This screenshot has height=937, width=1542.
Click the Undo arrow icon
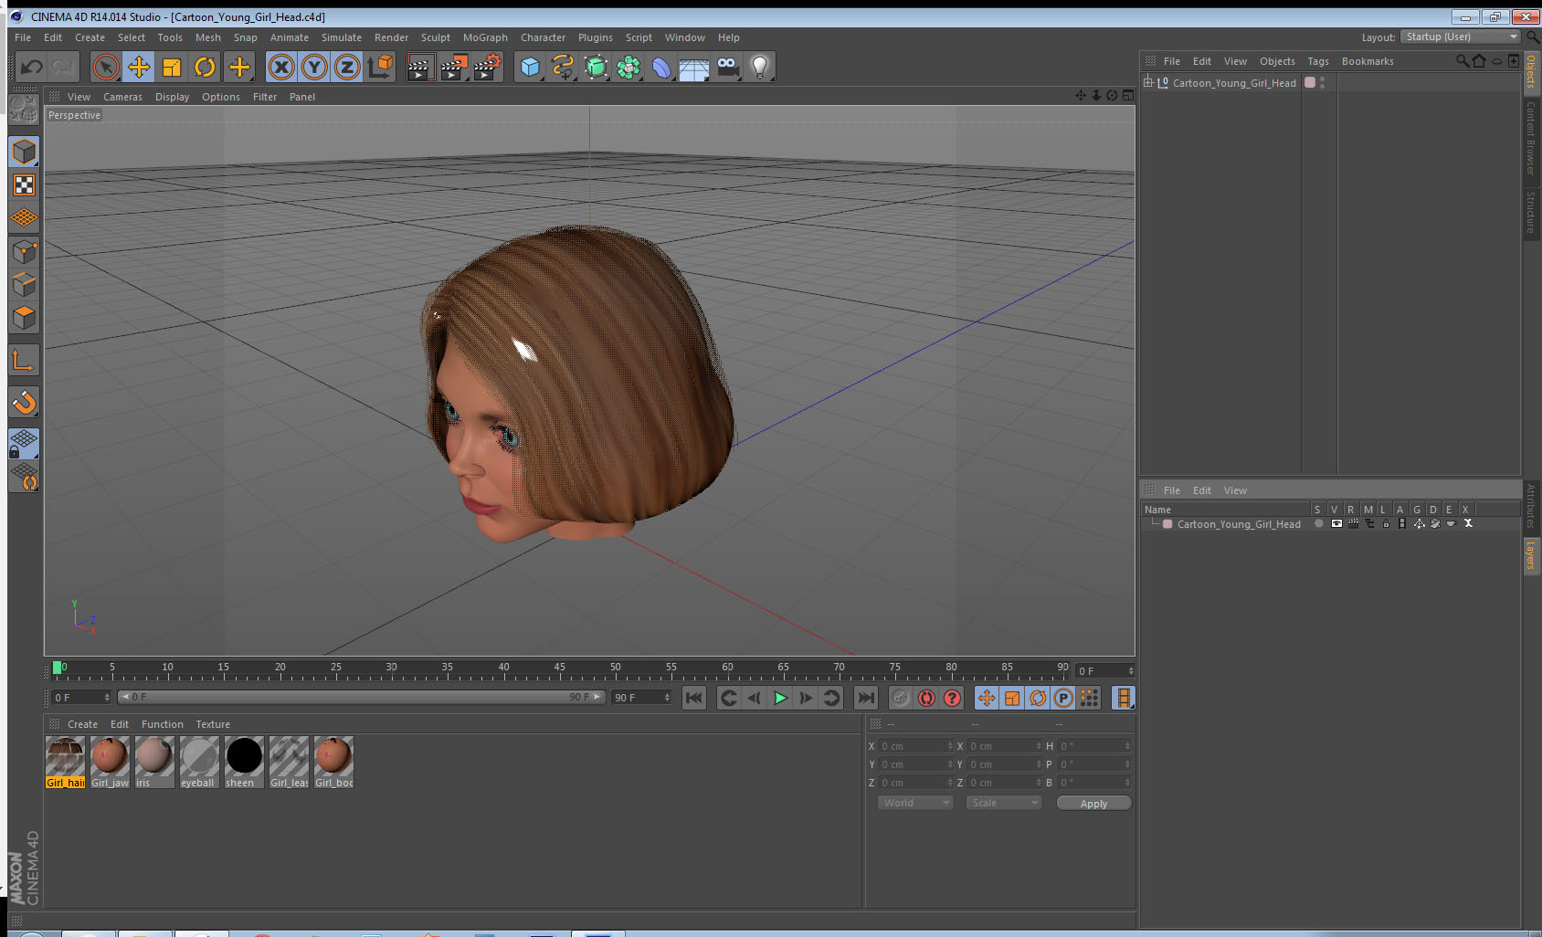point(31,67)
